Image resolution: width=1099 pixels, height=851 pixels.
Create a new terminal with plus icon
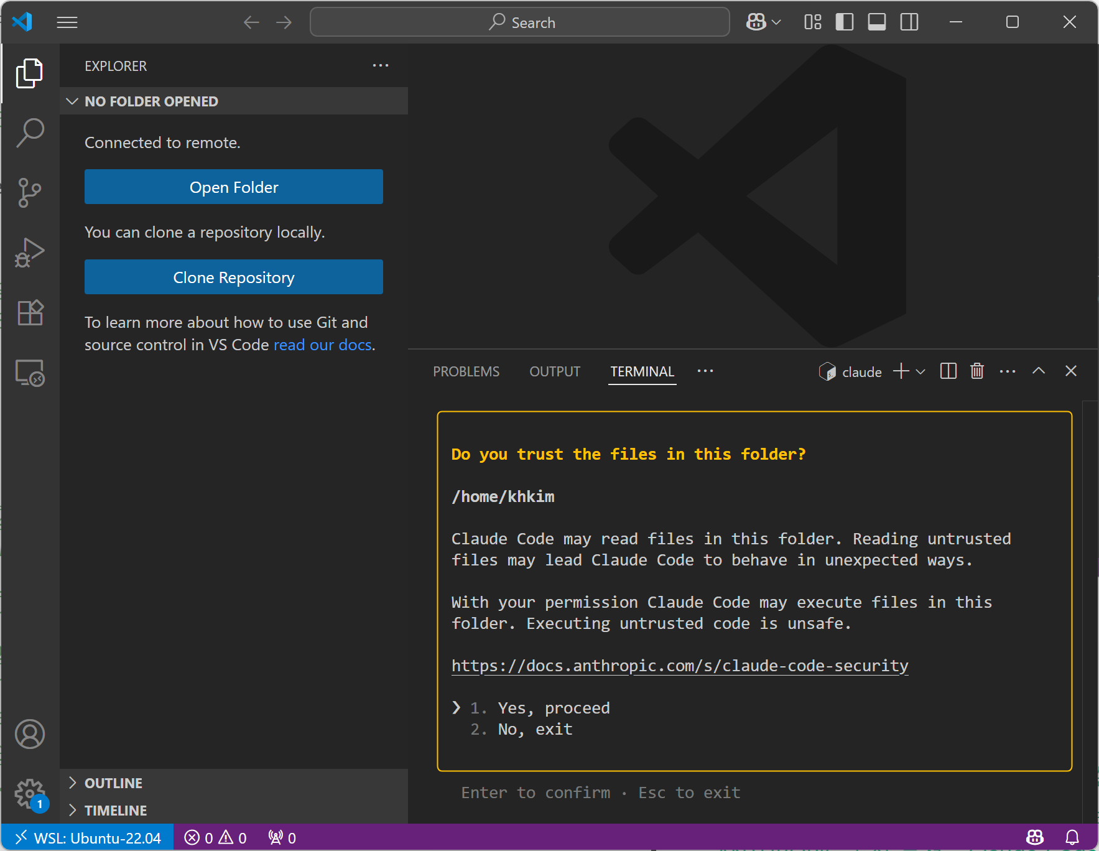(x=901, y=371)
